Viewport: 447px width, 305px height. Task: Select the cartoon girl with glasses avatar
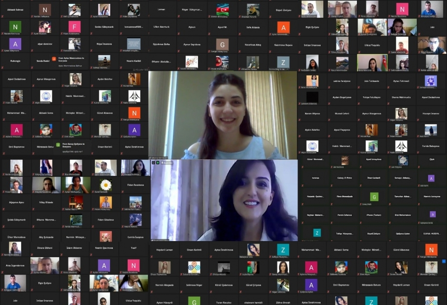(x=312, y=81)
